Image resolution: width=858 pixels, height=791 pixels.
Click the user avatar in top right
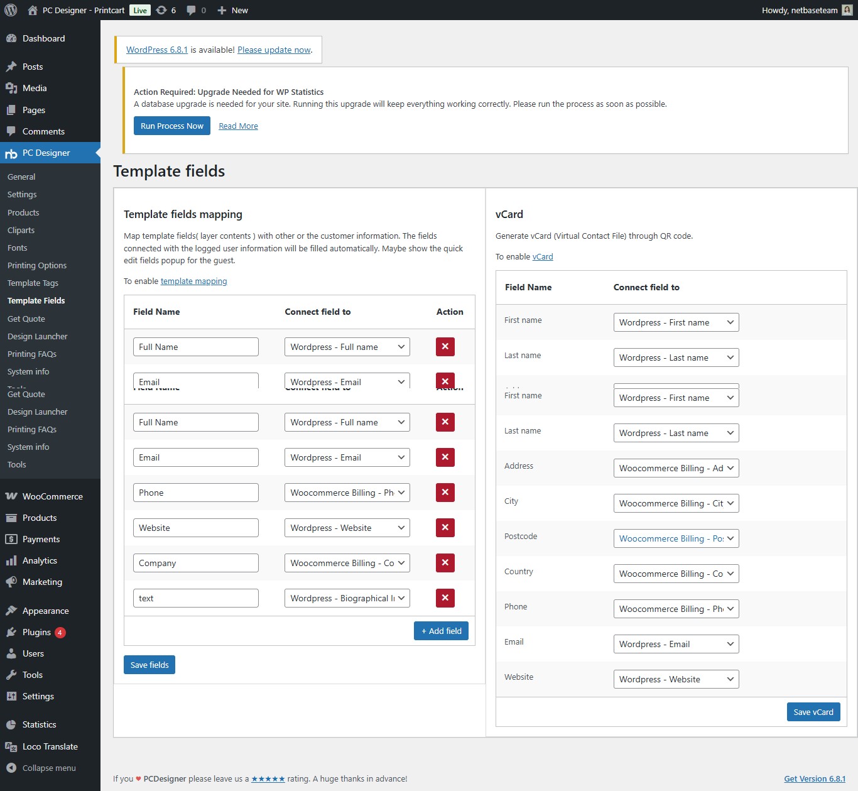click(x=847, y=10)
